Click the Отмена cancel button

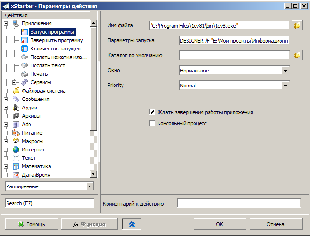click(x=276, y=224)
